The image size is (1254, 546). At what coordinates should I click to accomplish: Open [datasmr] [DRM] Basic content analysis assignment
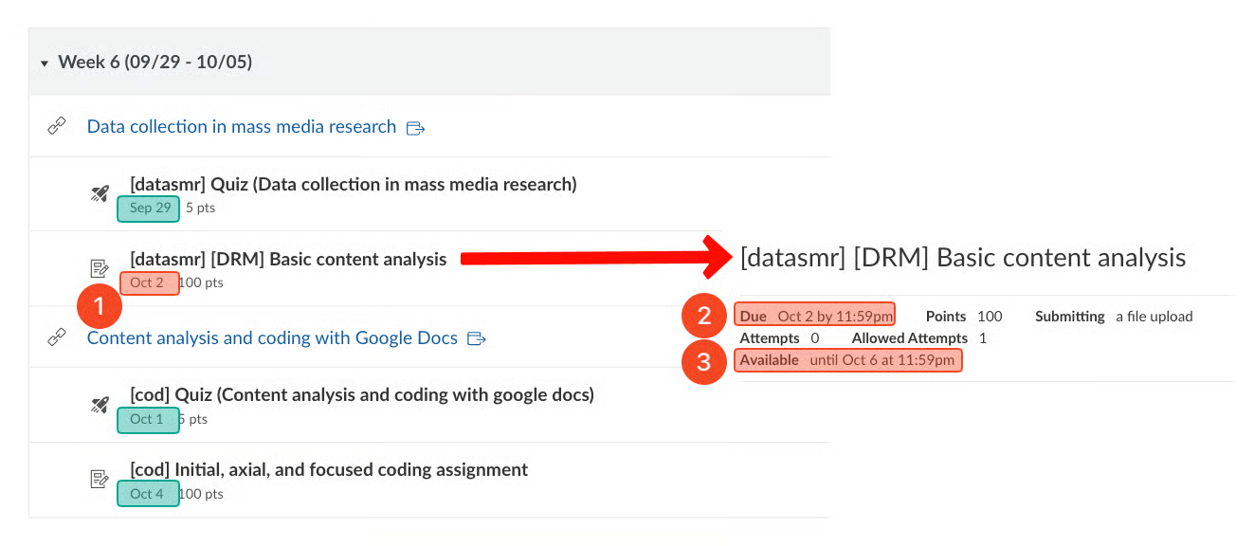pos(288,259)
